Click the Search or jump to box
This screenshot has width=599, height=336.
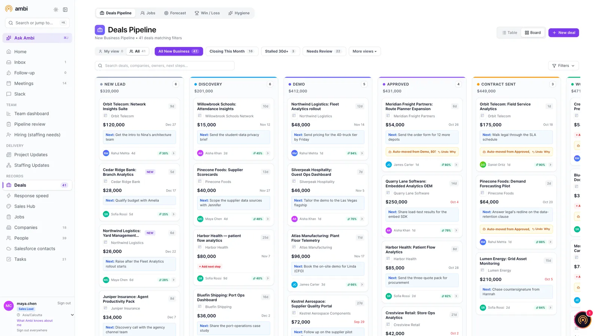[37, 23]
